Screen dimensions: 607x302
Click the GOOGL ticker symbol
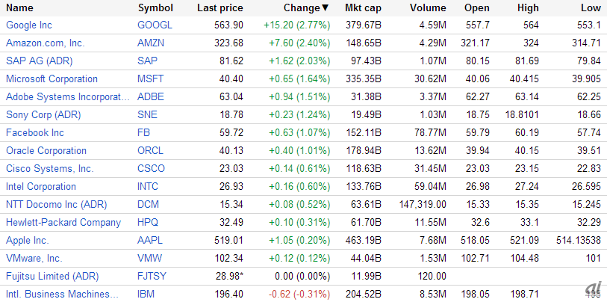pos(155,25)
